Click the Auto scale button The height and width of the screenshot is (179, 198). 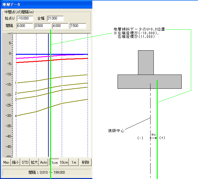coord(44,162)
